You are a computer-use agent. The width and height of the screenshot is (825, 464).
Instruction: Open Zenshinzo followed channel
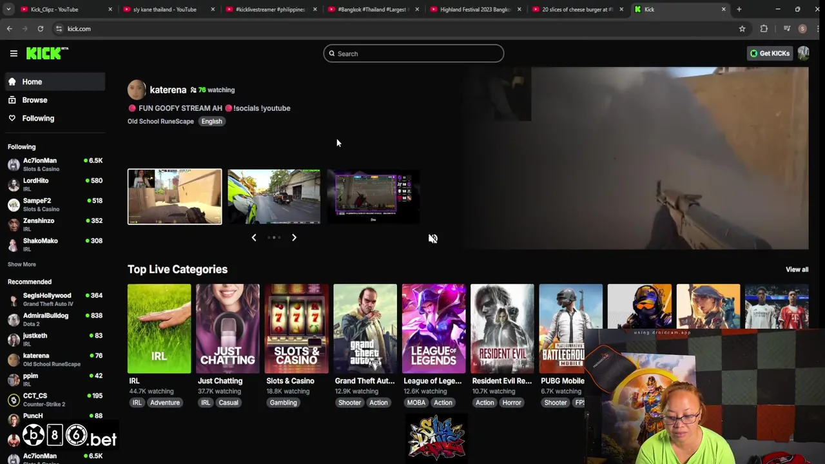click(55, 224)
